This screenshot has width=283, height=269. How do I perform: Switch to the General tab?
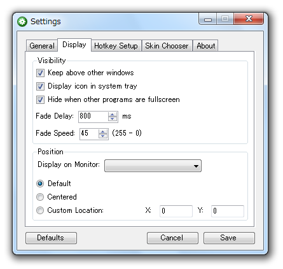point(42,46)
